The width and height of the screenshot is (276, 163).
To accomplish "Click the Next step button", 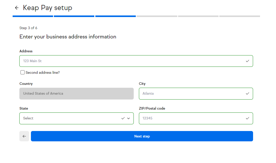I will pos(142,136).
